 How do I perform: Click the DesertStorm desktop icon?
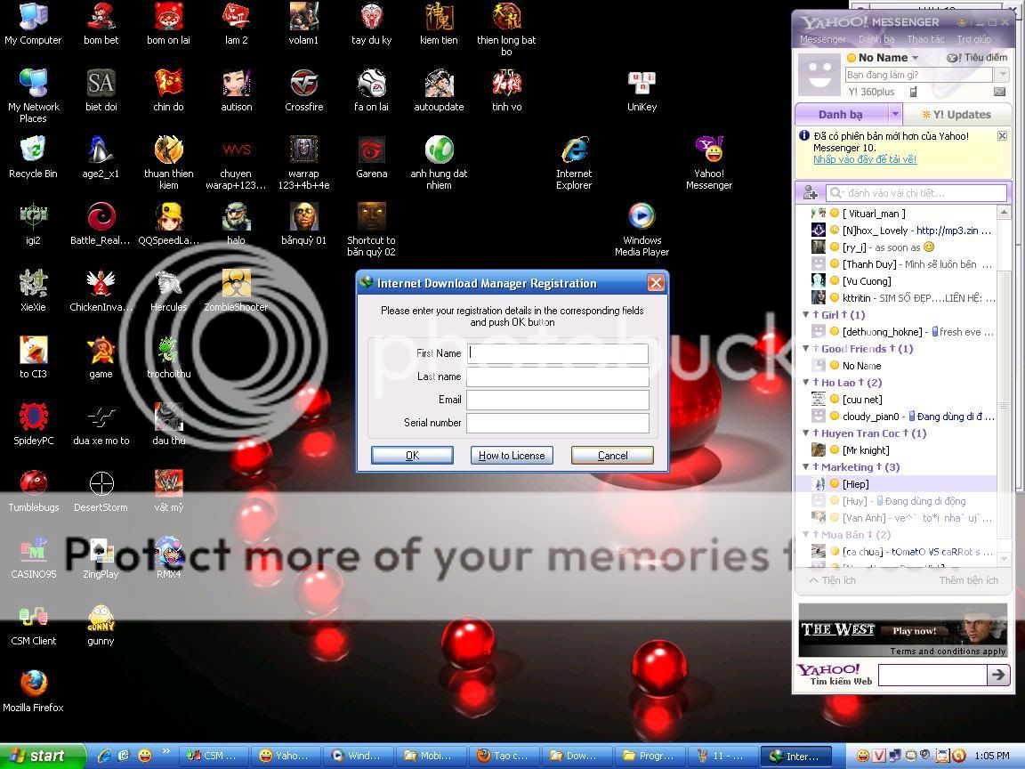pyautogui.click(x=101, y=490)
